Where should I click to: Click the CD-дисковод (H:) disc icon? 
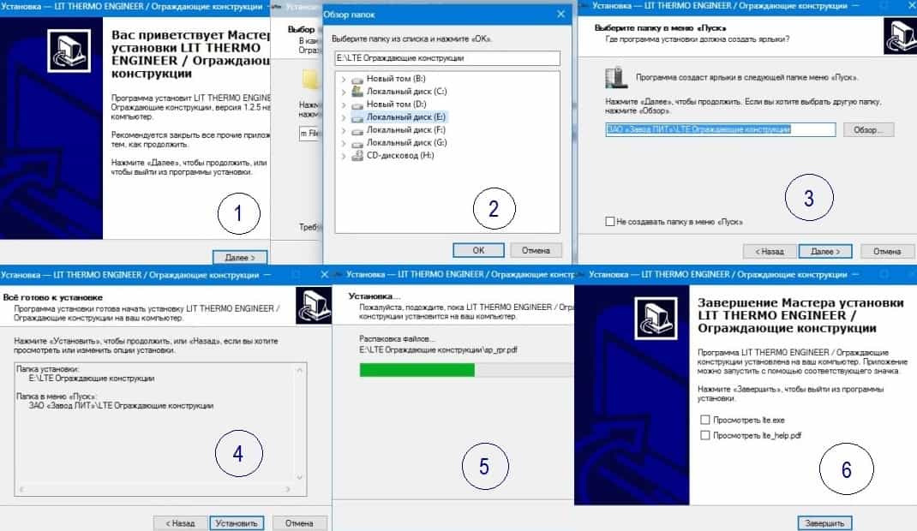pyautogui.click(x=357, y=156)
